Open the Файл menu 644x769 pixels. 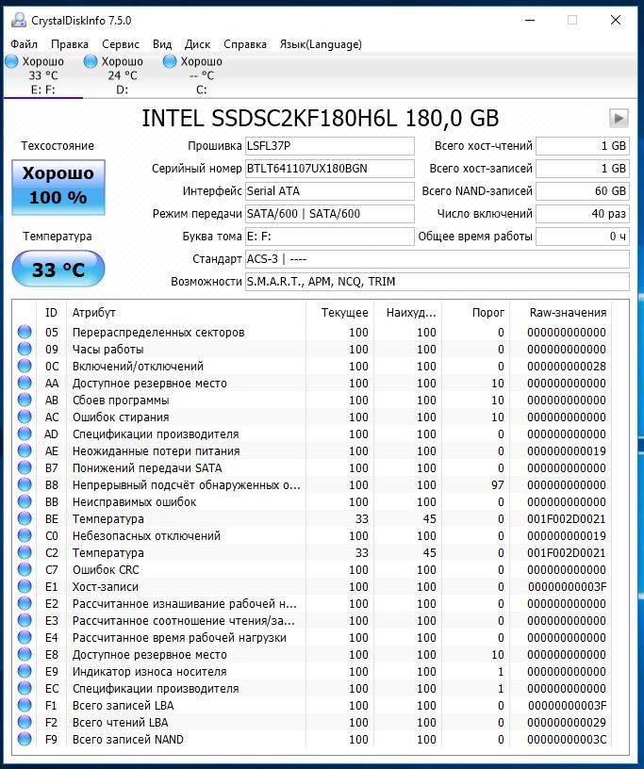click(25, 44)
